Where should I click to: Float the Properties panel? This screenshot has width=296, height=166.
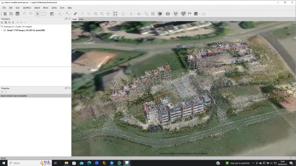[x=66, y=88]
